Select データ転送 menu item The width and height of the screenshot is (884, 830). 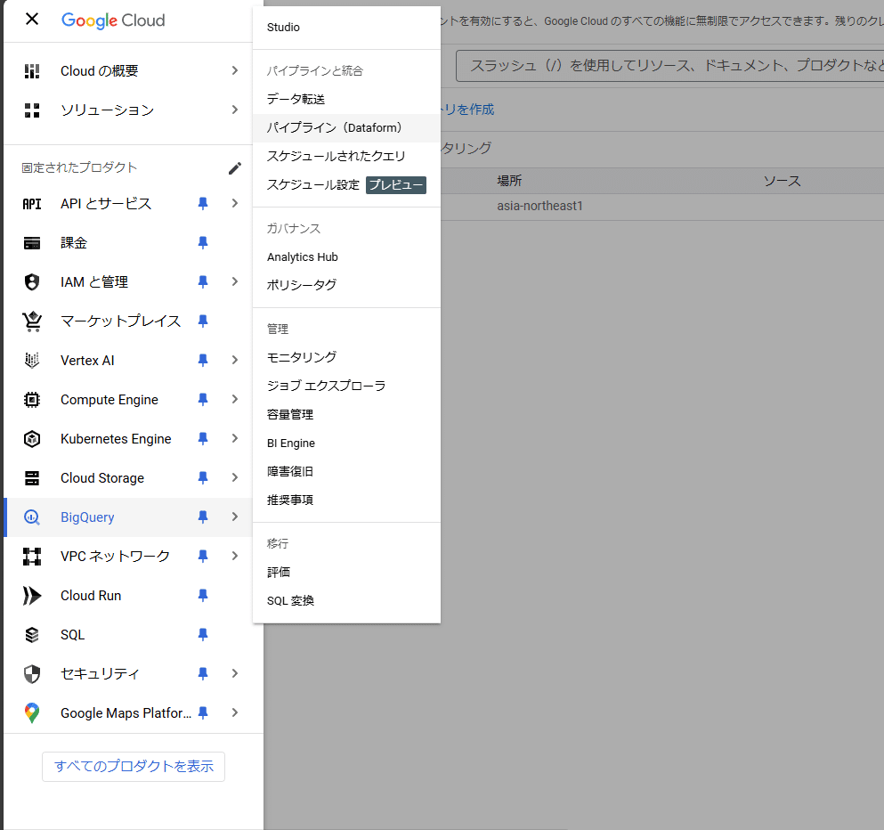pos(346,99)
